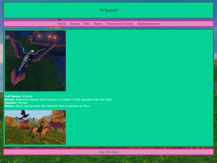217x163 pixels.
Task: Go to the Horses page
Action: point(75,24)
